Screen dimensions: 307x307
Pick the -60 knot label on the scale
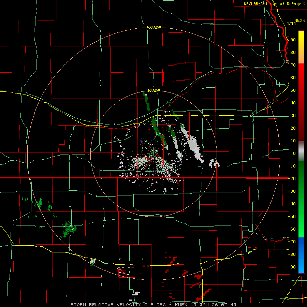coord(292,229)
